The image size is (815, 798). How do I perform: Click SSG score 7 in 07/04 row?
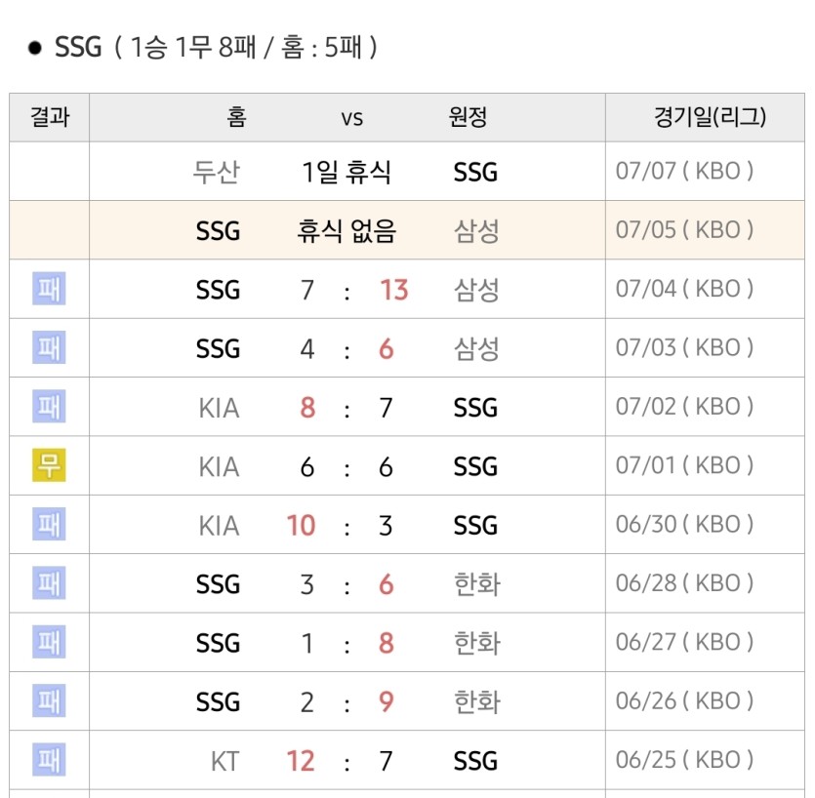point(307,290)
